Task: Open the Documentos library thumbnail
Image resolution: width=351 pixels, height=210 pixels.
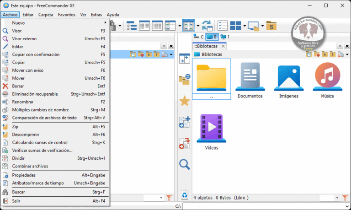Action: [x=250, y=80]
